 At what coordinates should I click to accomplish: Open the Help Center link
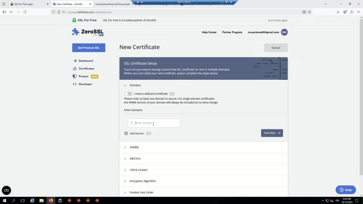(209, 32)
